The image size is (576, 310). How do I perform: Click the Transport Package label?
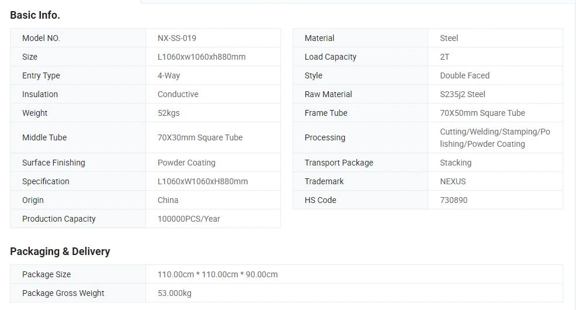(339, 163)
